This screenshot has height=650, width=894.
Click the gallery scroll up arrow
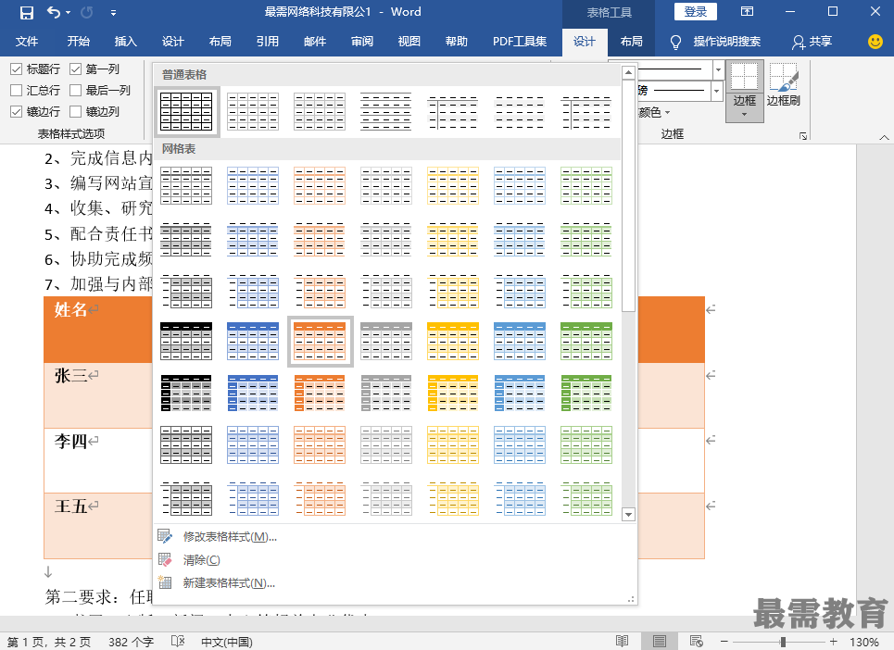coord(628,72)
